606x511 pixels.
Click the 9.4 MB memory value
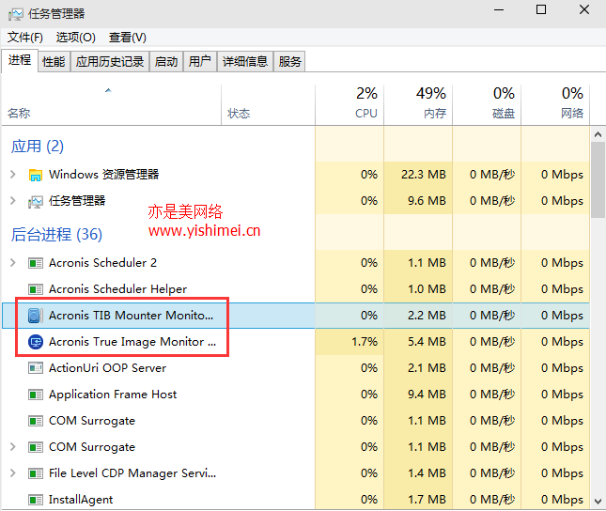427,395
